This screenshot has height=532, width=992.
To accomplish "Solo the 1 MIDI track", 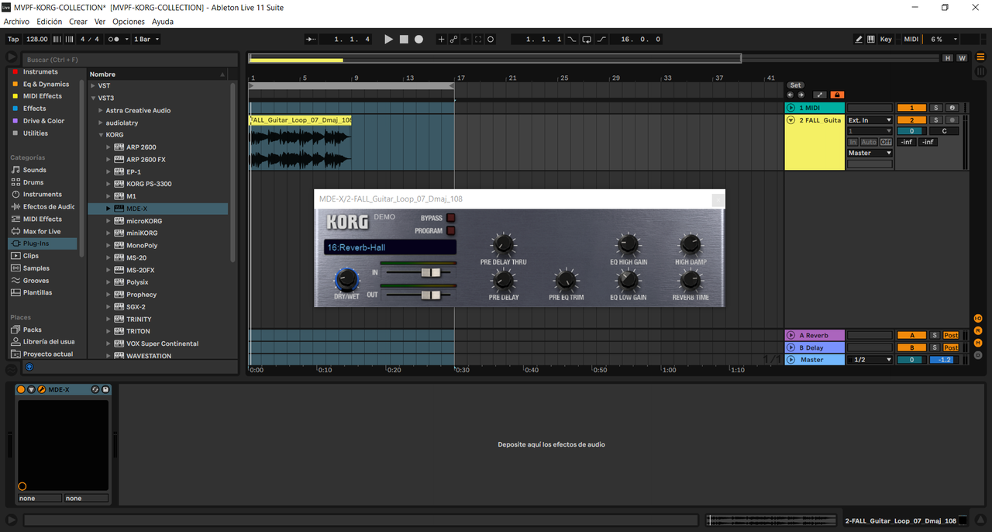I will [x=935, y=108].
